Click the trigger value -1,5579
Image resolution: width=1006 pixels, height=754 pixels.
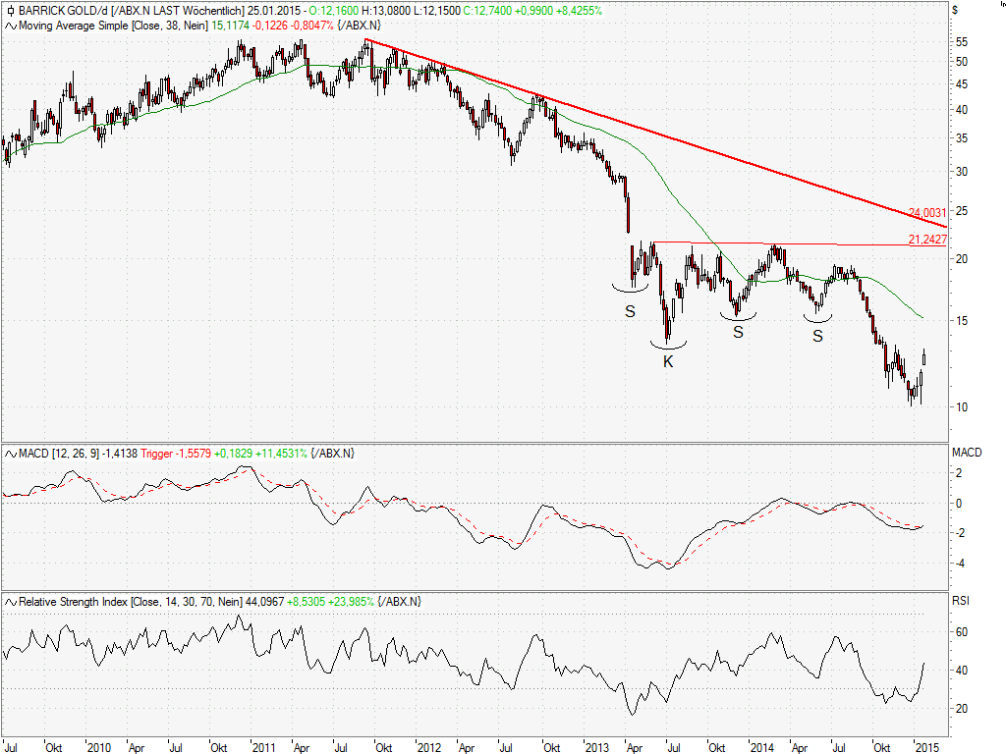(194, 454)
